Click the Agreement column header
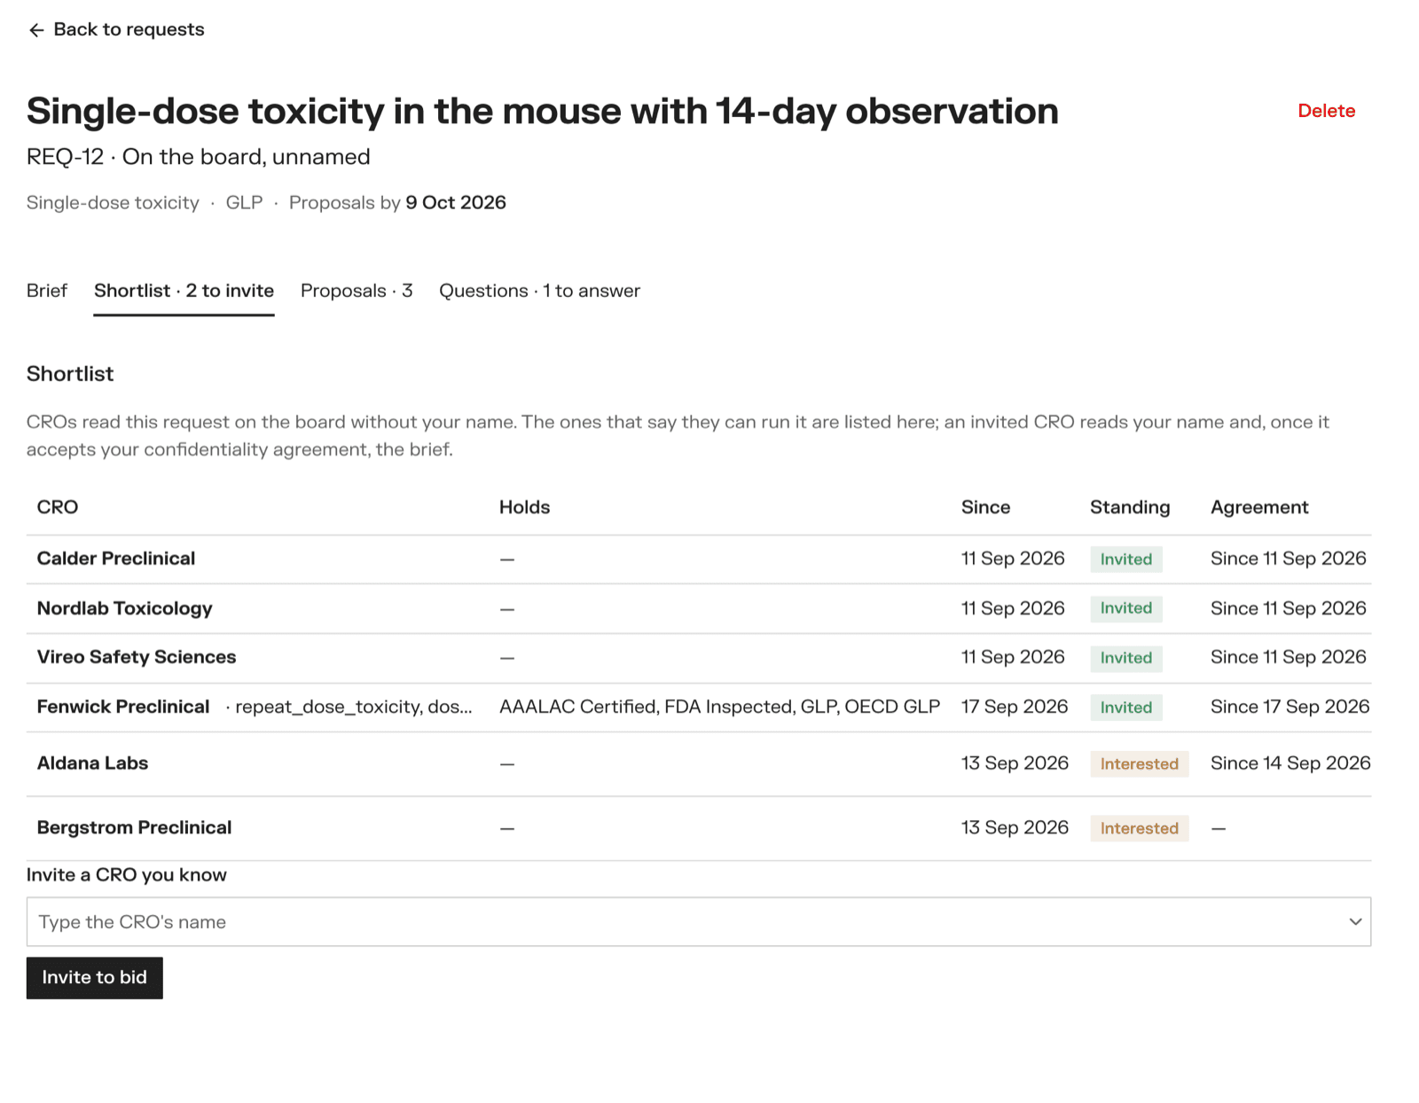The image size is (1419, 1103). (1259, 507)
